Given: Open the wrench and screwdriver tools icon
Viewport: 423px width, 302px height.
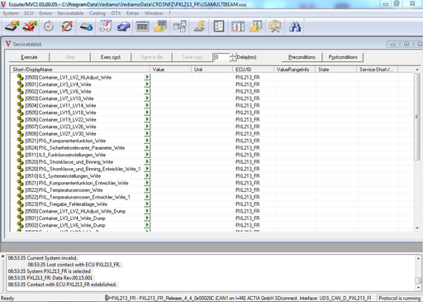Looking at the screenshot, I should (x=275, y=26).
